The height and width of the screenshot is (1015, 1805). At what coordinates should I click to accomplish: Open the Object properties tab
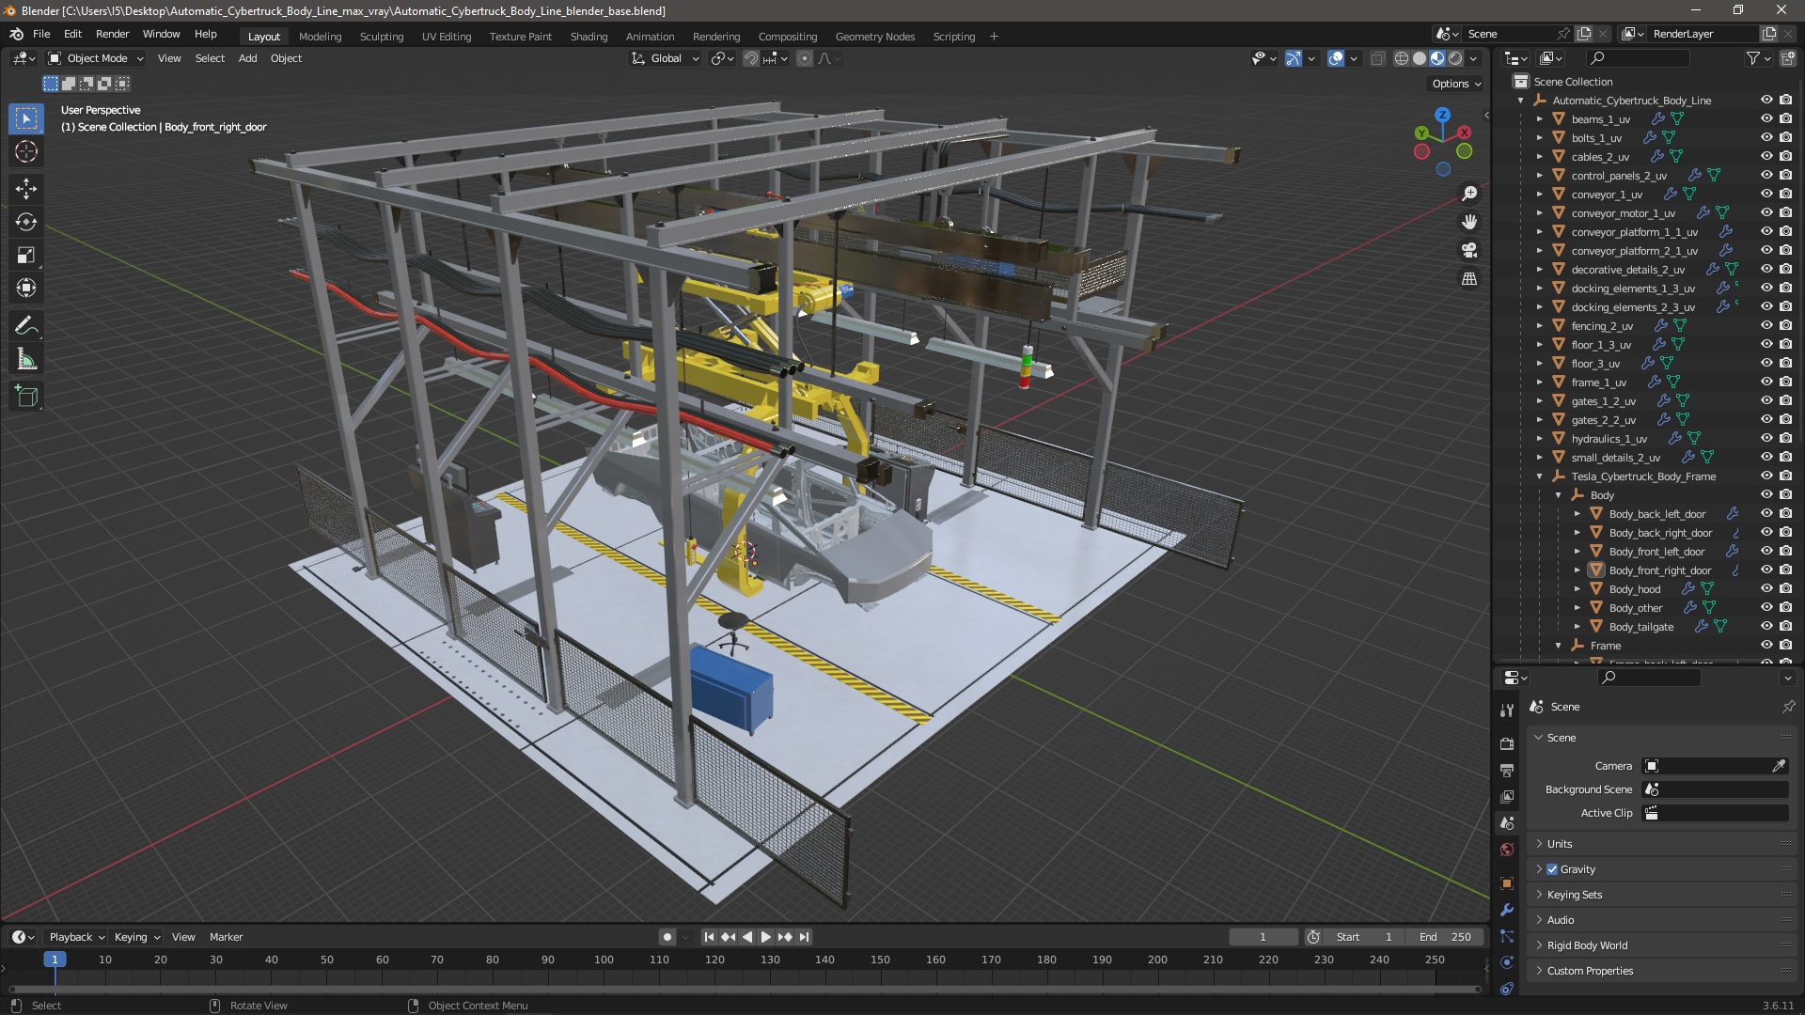point(1507,883)
